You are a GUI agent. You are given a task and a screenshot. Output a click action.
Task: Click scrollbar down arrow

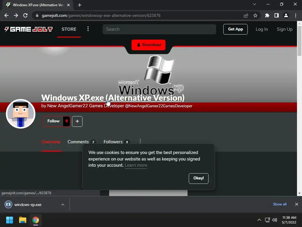tap(299, 193)
